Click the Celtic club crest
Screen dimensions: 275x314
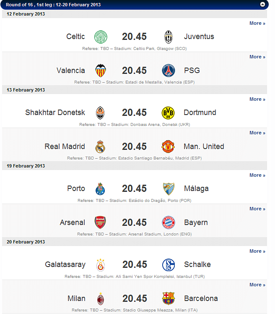pos(101,37)
